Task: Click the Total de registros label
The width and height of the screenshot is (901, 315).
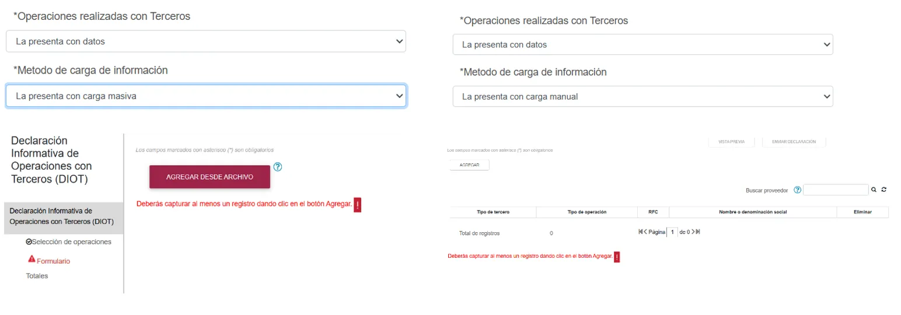Action: pyautogui.click(x=480, y=233)
